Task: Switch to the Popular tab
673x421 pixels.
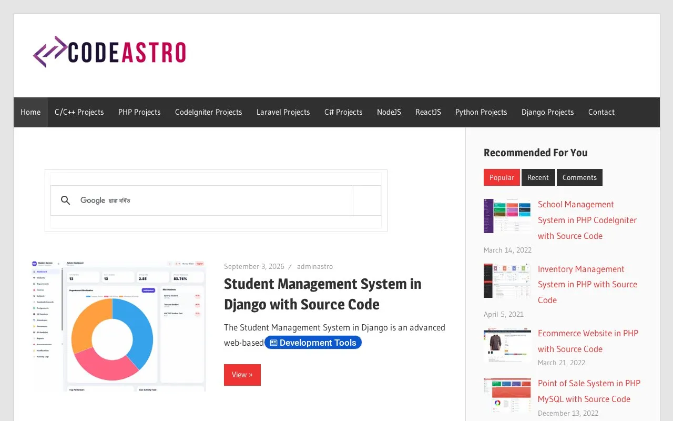Action: [502, 177]
